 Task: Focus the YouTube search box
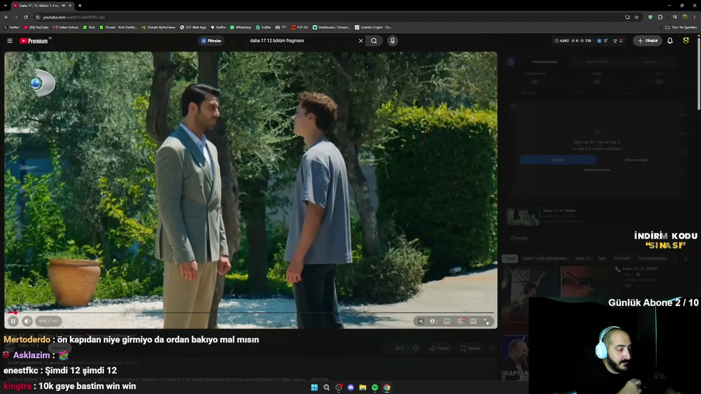click(301, 40)
